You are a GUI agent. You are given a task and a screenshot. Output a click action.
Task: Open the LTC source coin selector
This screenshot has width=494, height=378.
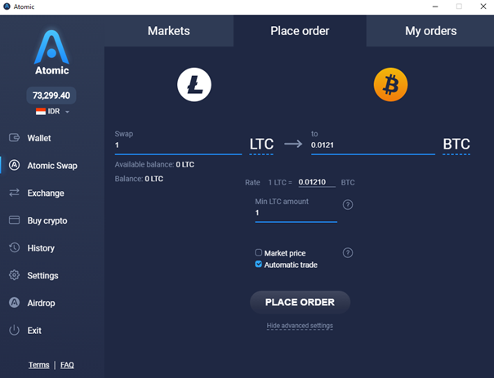point(261,145)
